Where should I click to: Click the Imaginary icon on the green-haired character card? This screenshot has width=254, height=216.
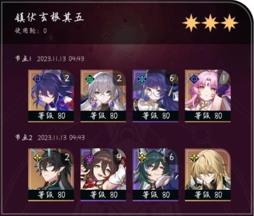tap(142, 158)
